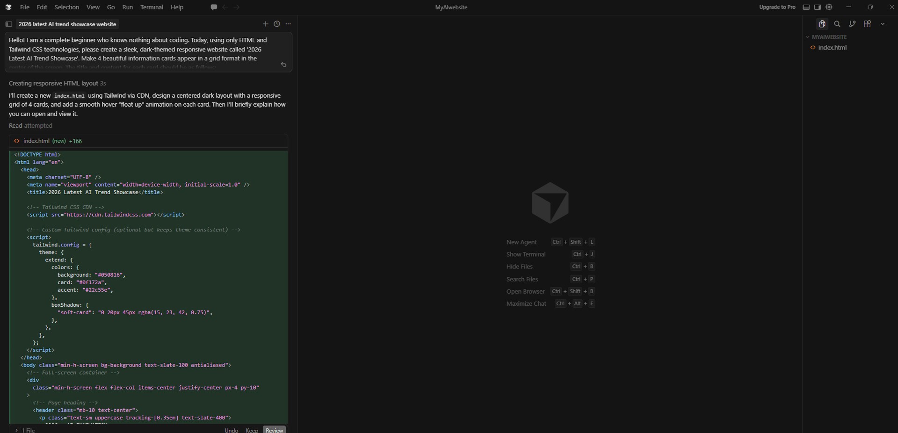Open the Source Control branch icon
This screenshot has height=433, width=898.
[852, 24]
